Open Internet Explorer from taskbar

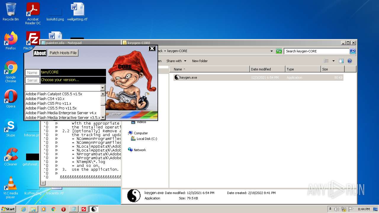pyautogui.click(x=23, y=209)
